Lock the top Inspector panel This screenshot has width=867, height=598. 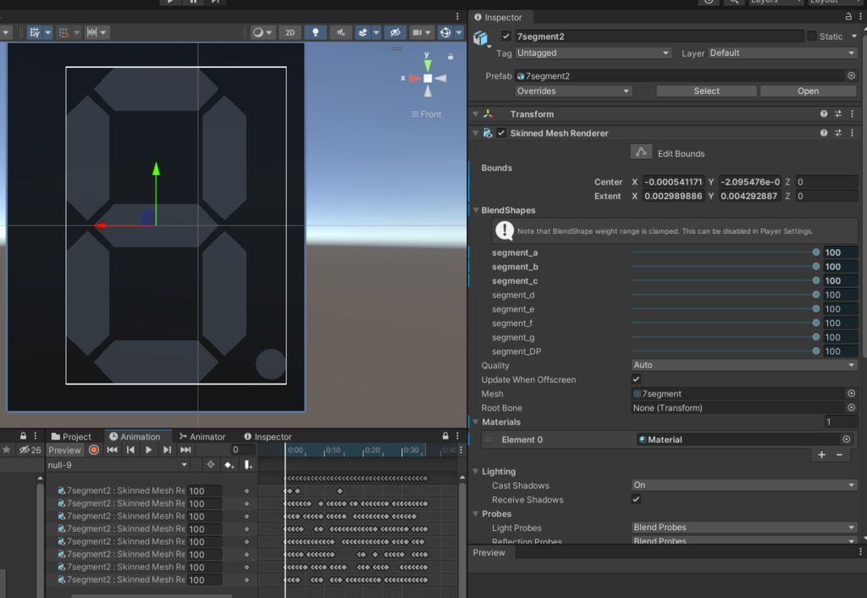click(x=848, y=17)
